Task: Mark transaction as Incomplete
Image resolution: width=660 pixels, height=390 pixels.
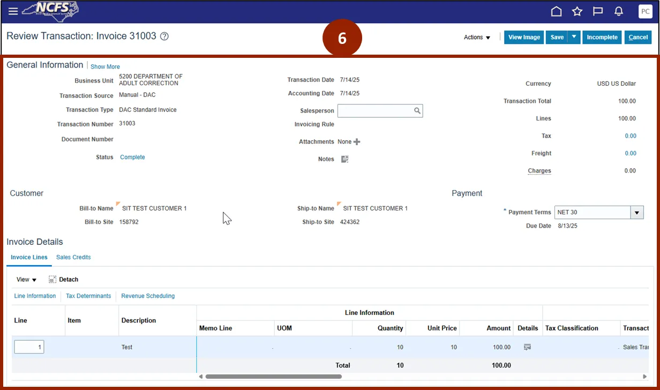Action: click(602, 37)
